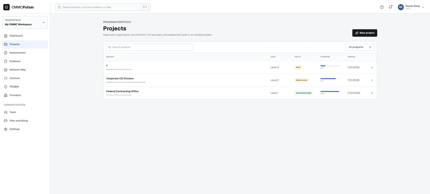Go to Providers page
The width and height of the screenshot is (430, 194).
point(25,95)
